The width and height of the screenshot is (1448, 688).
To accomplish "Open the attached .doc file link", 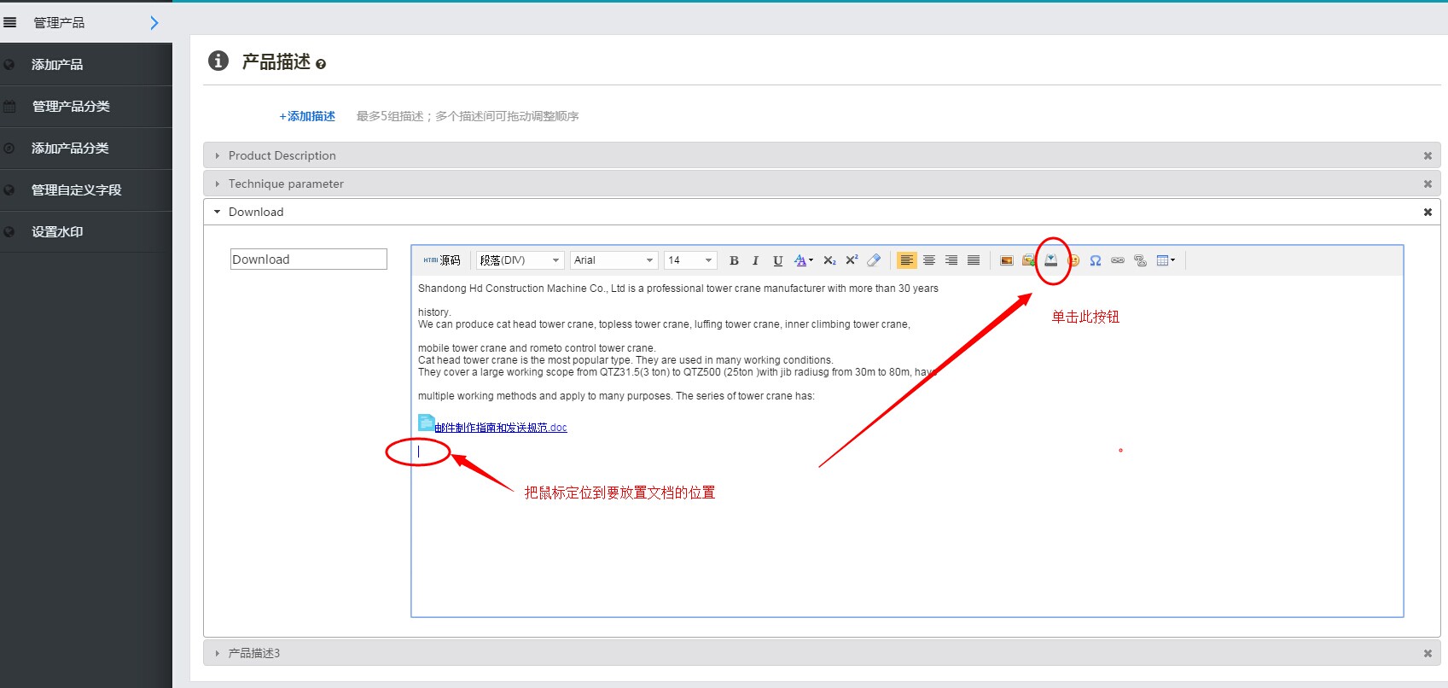I will 501,428.
